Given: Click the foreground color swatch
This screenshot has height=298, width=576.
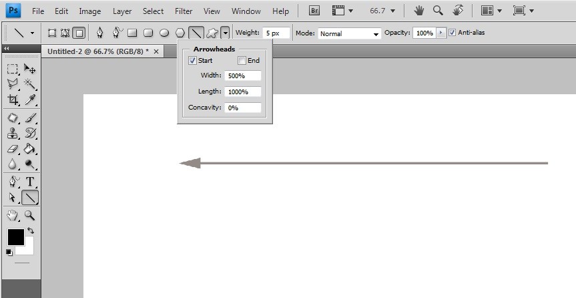Looking at the screenshot, I should (16, 237).
